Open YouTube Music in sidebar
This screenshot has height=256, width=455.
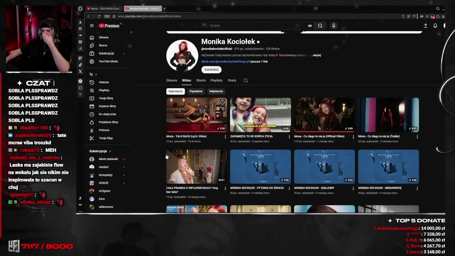108,61
